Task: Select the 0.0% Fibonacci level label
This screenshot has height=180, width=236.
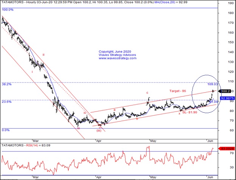Action: coord(6,130)
